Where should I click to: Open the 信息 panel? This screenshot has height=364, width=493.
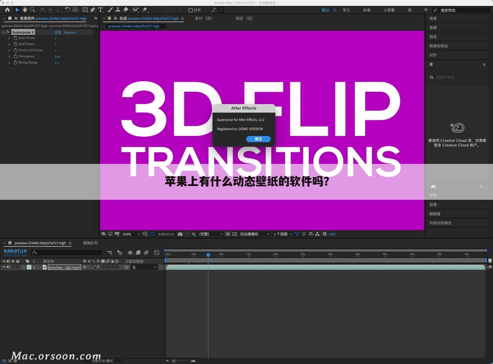(x=433, y=18)
